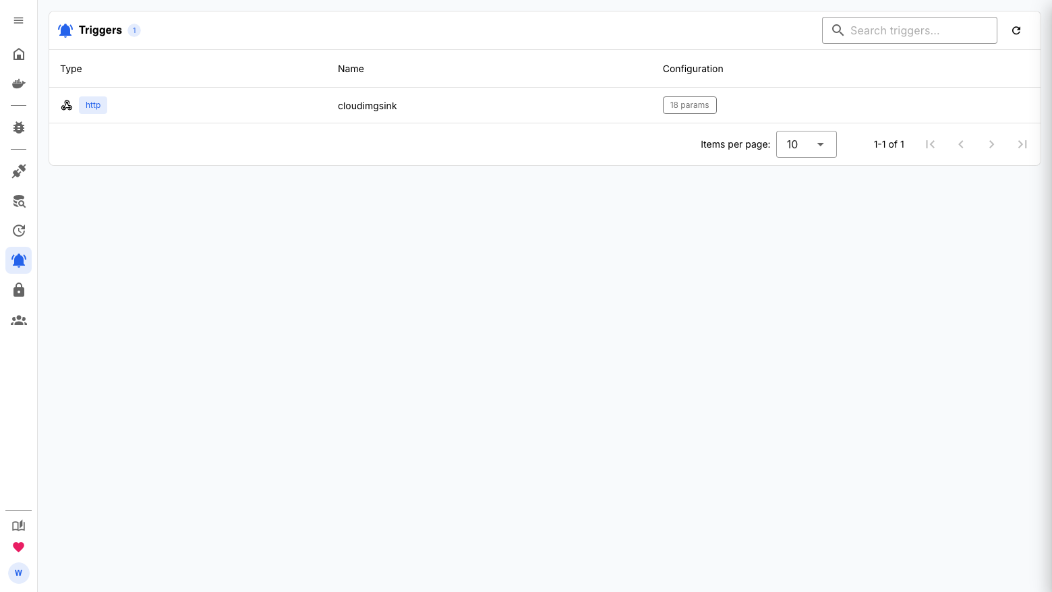Click the Triggers page title
This screenshot has height=592, width=1052.
tap(100, 30)
